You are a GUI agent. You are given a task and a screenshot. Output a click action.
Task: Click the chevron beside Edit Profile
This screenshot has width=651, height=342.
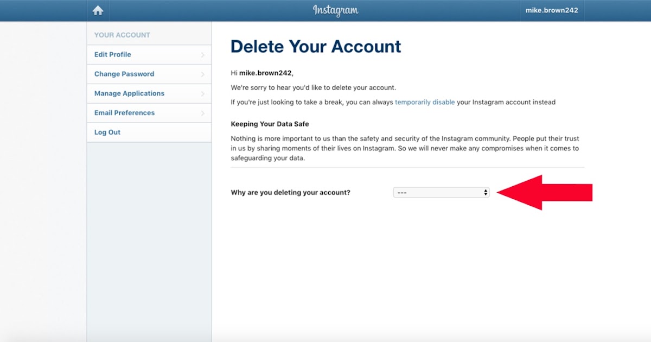point(203,55)
